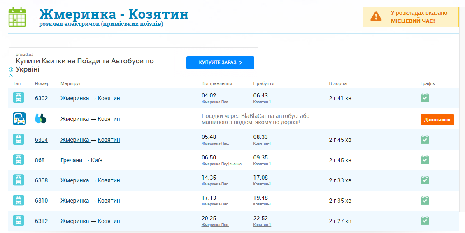Open the schedule graph icon for train 6304
This screenshot has width=465, height=233.
coord(425,140)
